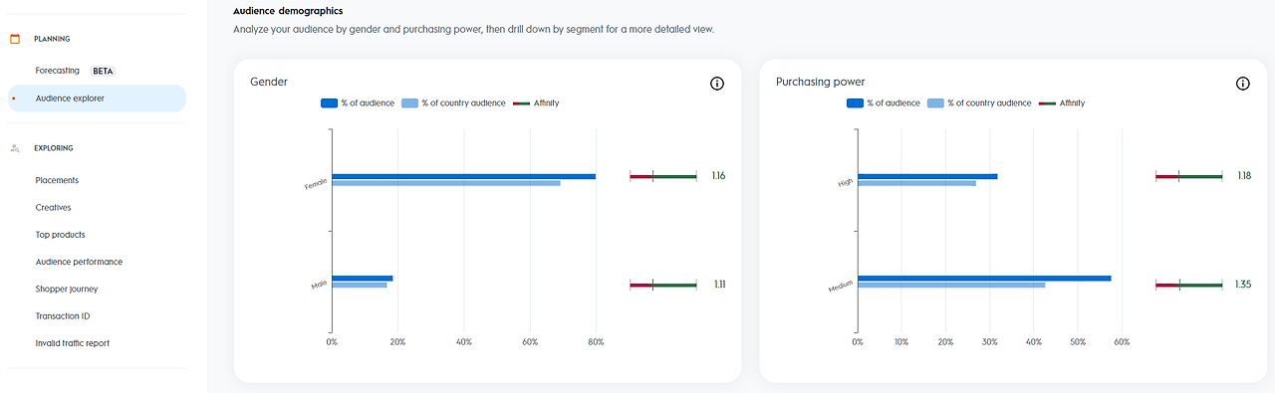Image resolution: width=1275 pixels, height=393 pixels.
Task: Click the Female audience bar in Gender chart
Action: pos(464,176)
